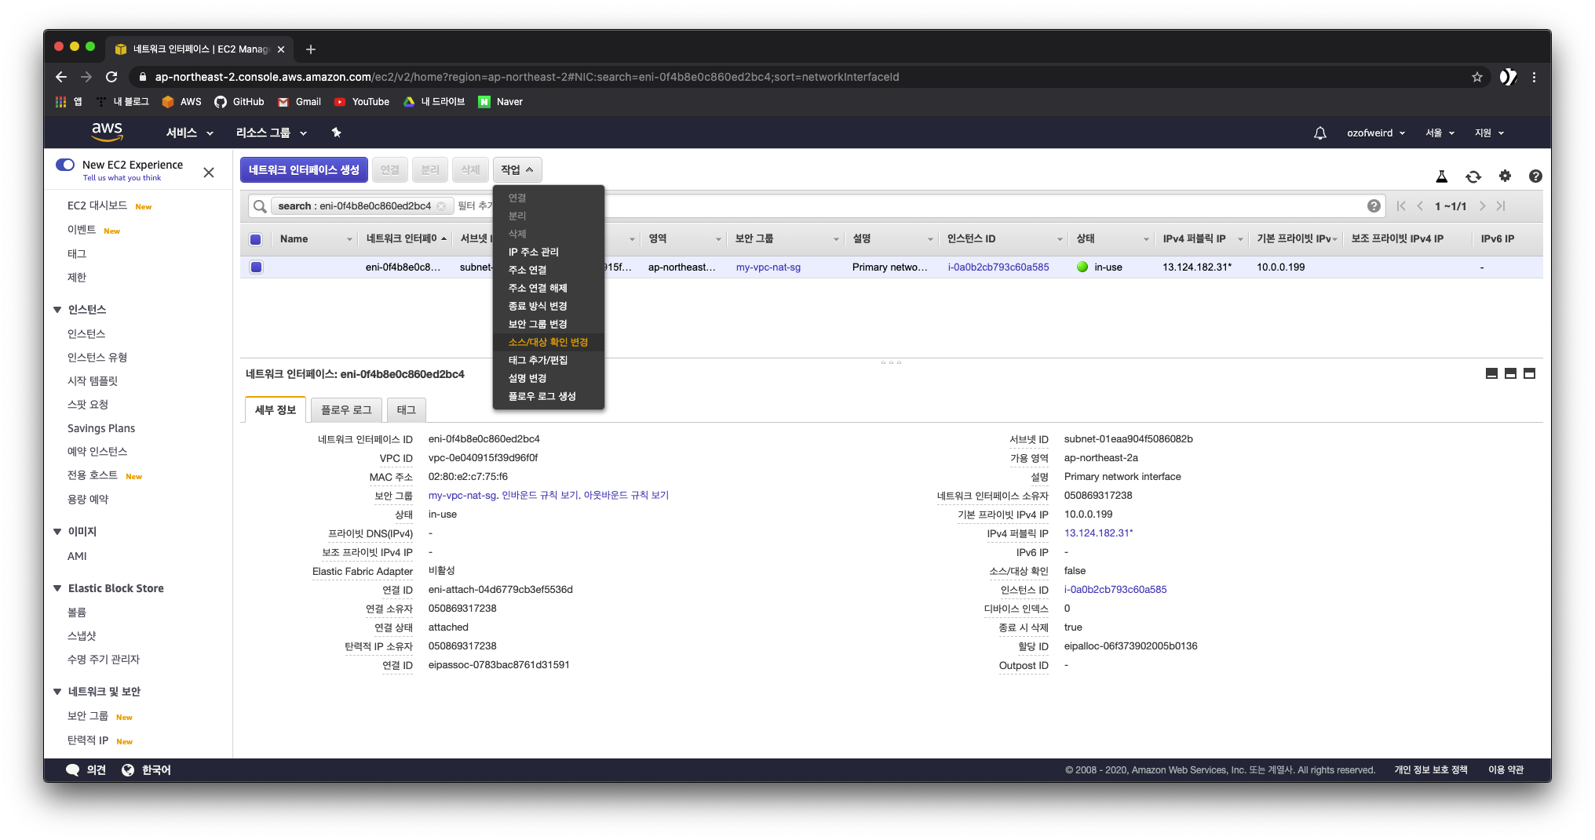Bookmark this page with the star icon

tap(1477, 77)
